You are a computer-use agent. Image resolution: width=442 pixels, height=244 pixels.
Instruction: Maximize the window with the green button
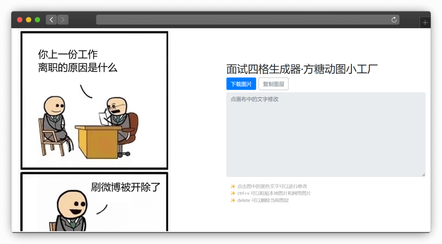tap(37, 20)
